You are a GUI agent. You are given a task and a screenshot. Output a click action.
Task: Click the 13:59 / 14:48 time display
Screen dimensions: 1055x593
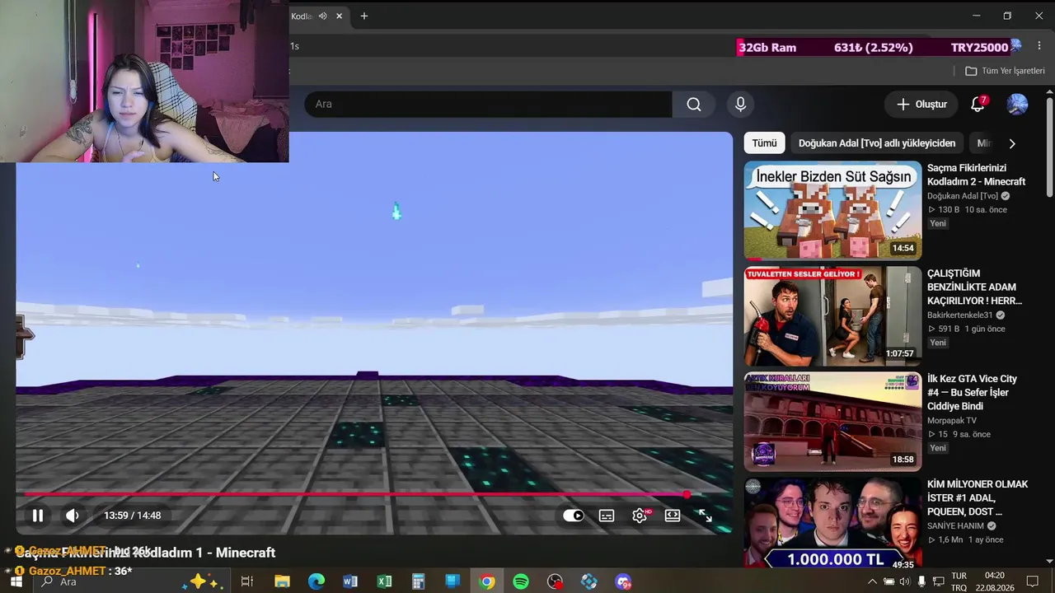[x=133, y=516]
